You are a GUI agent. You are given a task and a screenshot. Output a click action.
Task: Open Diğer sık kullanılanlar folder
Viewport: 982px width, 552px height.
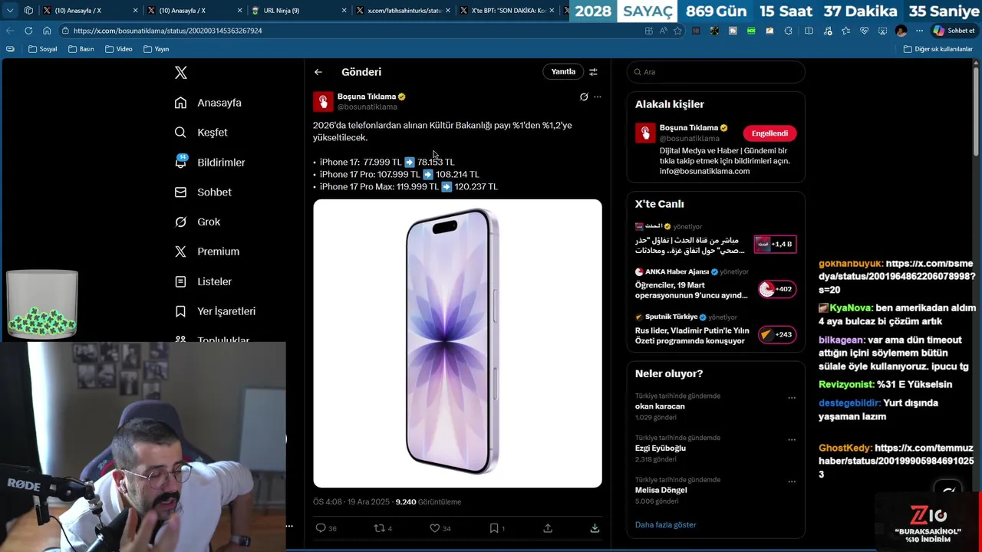point(938,49)
